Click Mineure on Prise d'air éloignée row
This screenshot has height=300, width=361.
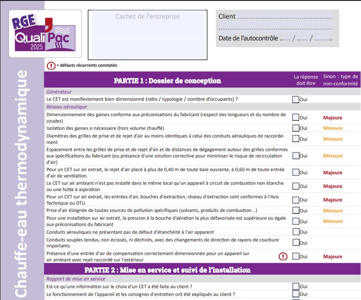333,211
